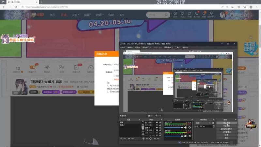Screen dimensions: 261x147
Task: Add a new source in OBS Sources panel
Action: tap(143, 139)
